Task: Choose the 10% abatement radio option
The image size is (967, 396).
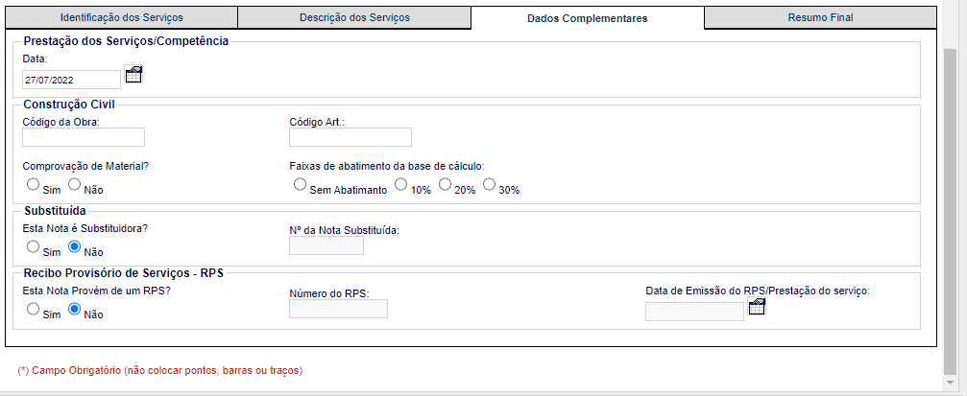Action: pyautogui.click(x=400, y=184)
